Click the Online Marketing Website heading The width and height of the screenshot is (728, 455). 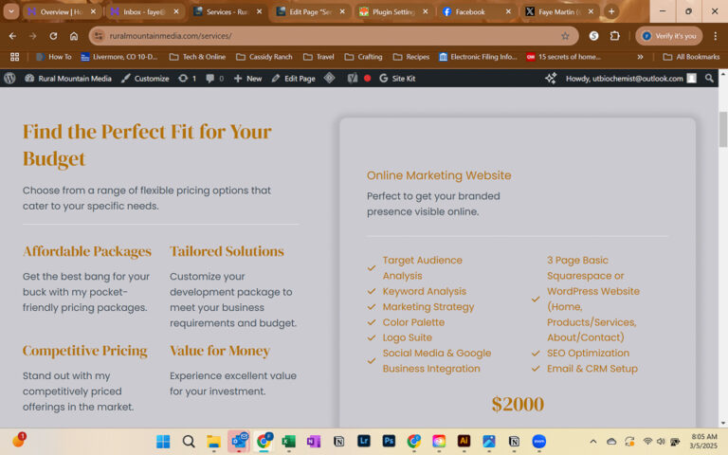[x=439, y=175]
